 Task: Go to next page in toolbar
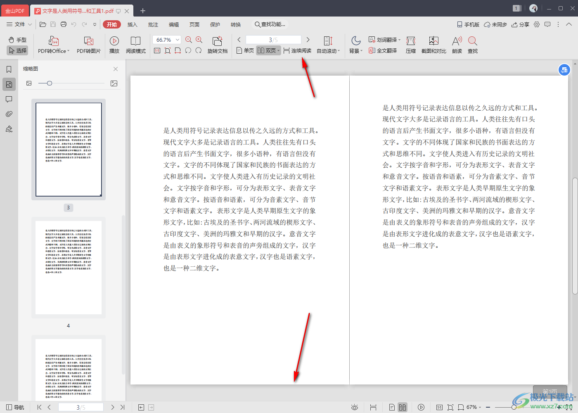[308, 40]
